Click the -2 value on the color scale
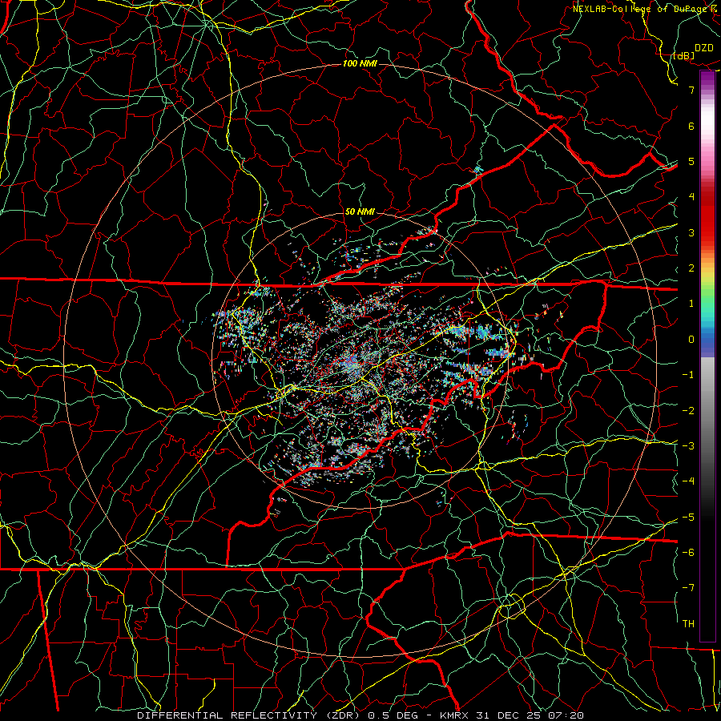This screenshot has width=721, height=721. (x=688, y=411)
